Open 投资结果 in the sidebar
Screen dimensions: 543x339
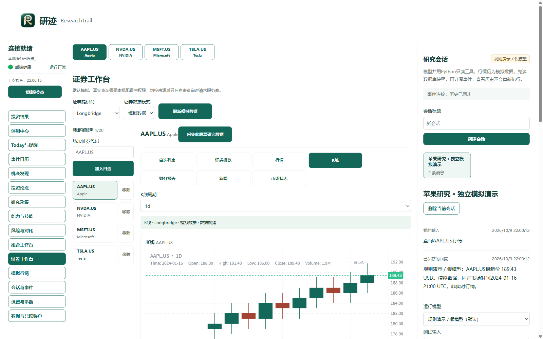pos(37,116)
